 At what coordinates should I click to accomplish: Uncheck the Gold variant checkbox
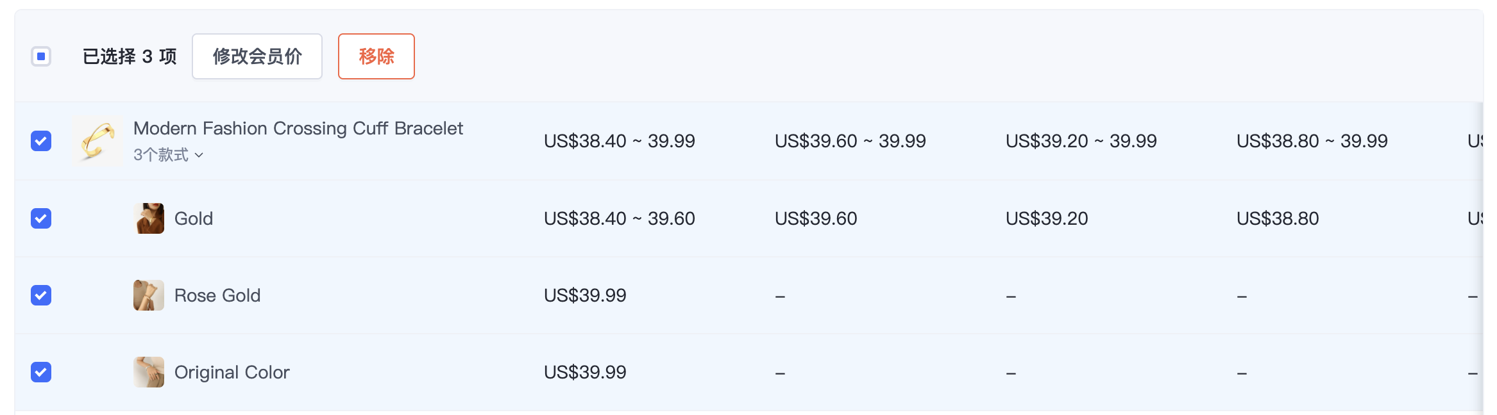(x=41, y=218)
